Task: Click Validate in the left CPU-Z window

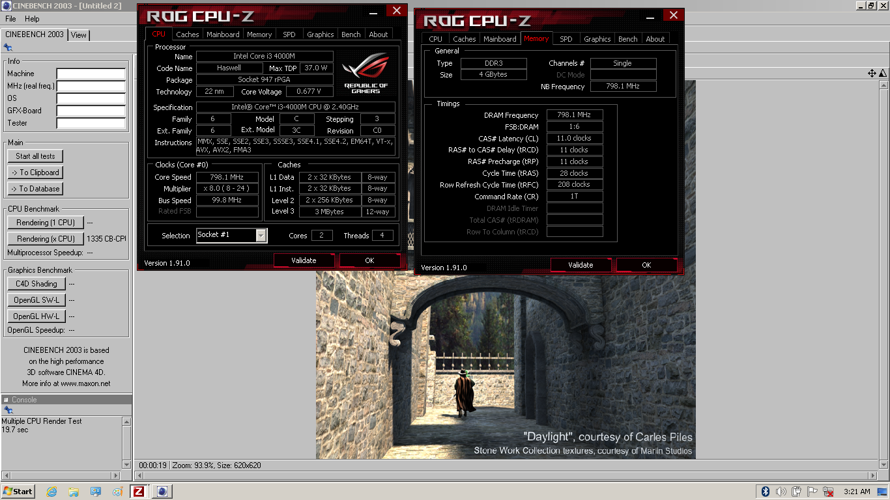Action: [304, 260]
